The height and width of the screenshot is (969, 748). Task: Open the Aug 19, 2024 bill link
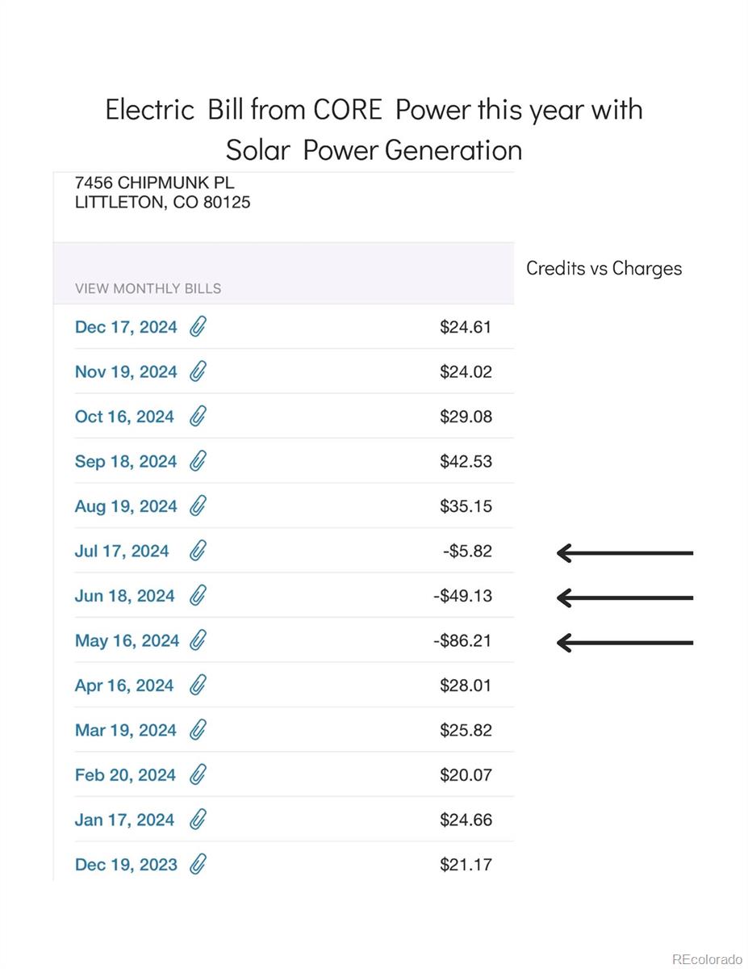[125, 506]
